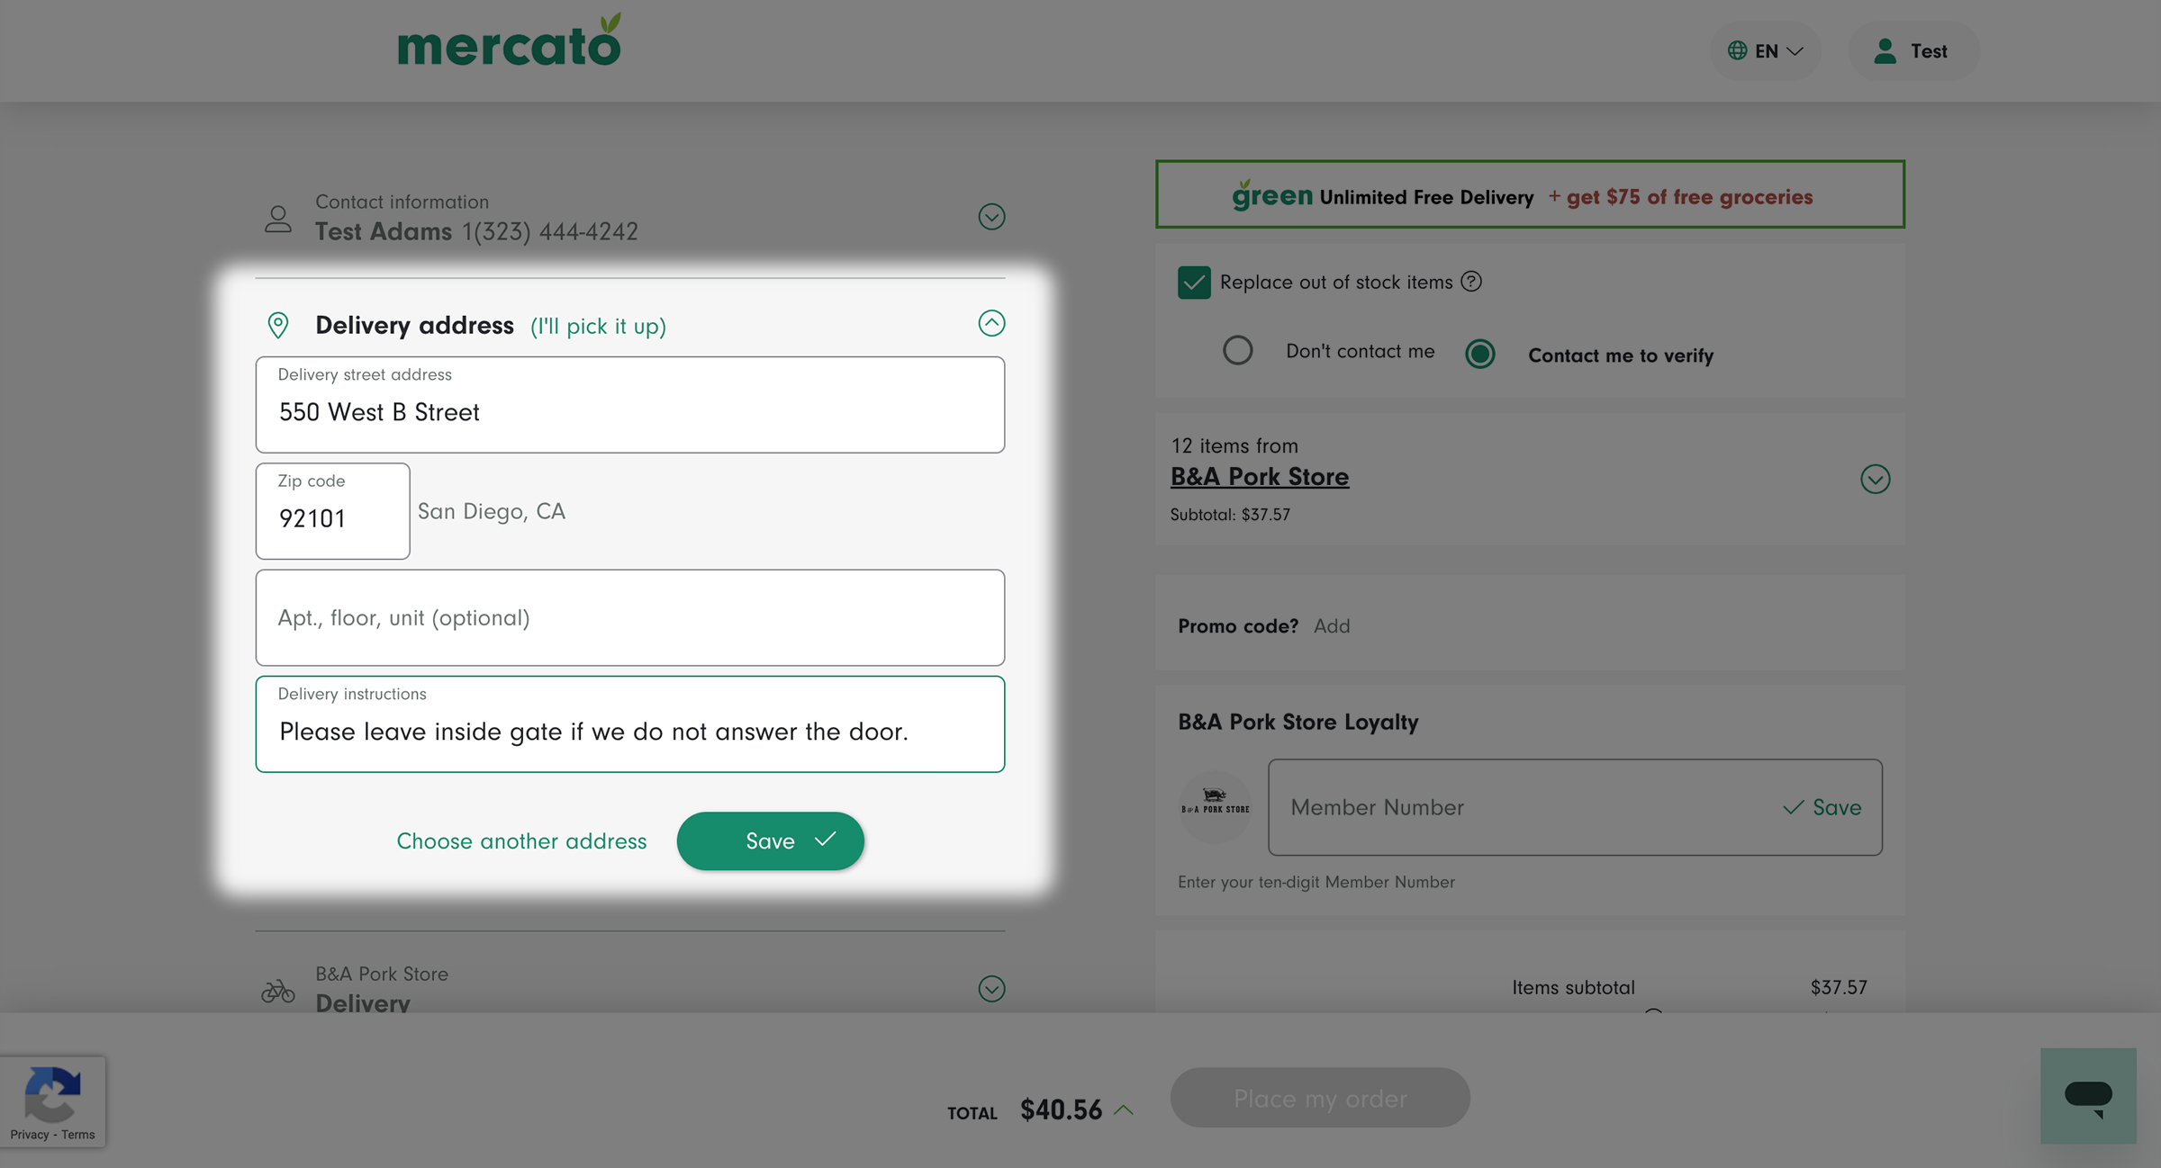
Task: Uncheck Replace out of stock items
Action: [x=1194, y=283]
